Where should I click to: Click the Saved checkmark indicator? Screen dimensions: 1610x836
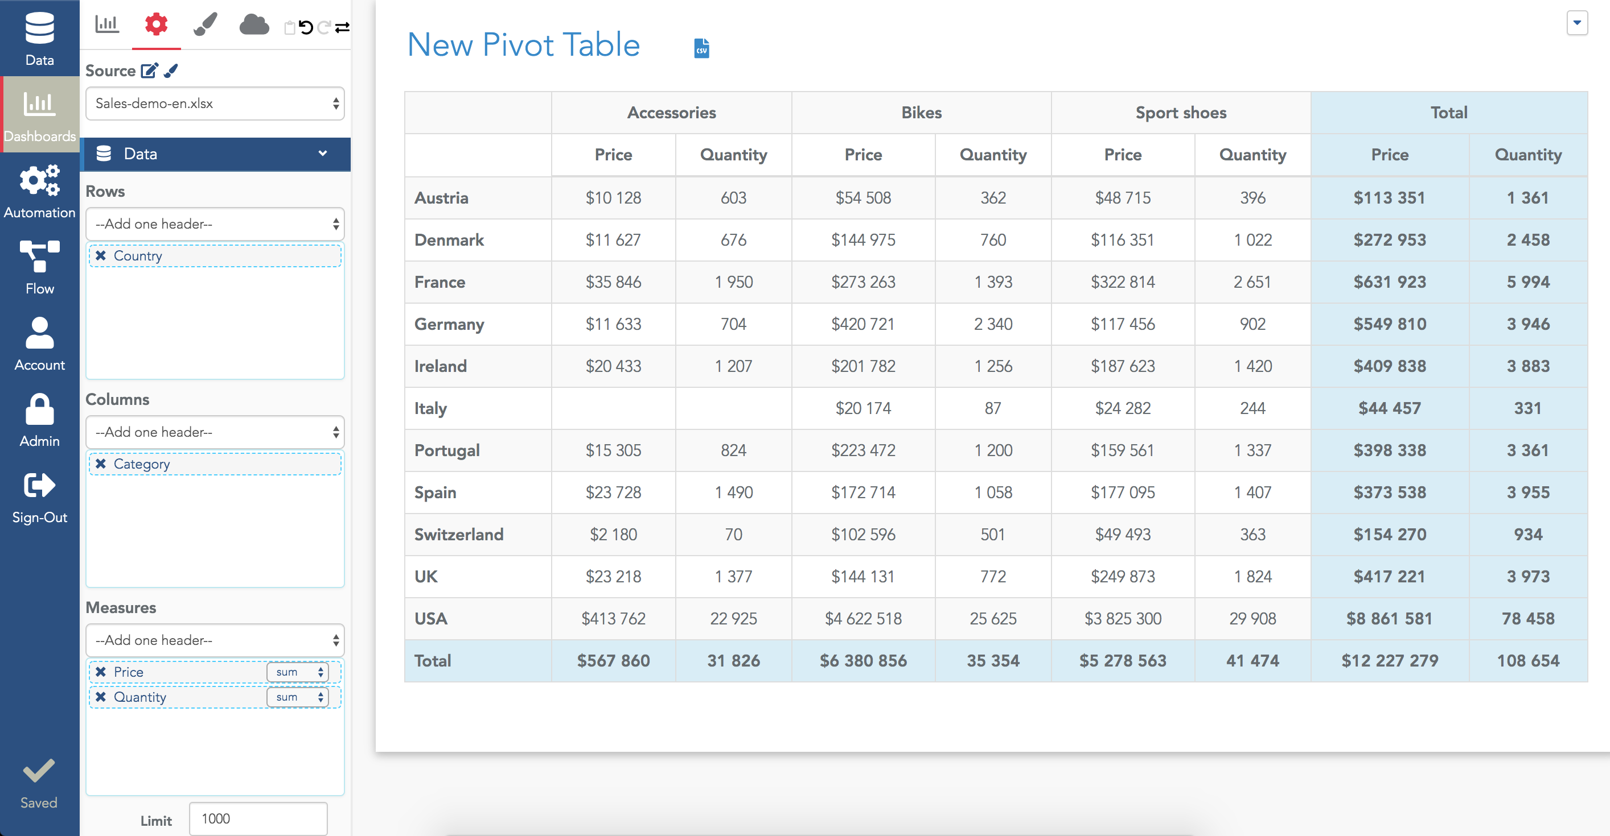[x=39, y=784]
